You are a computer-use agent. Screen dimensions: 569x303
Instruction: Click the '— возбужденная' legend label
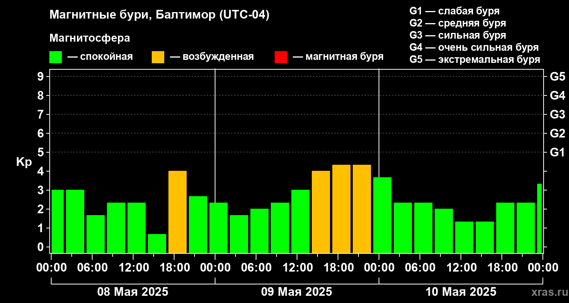pos(212,57)
